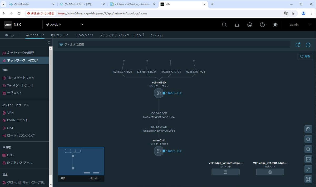
Task: Click uplink IP 192.168.77.16/24 label
Action: 122,72
